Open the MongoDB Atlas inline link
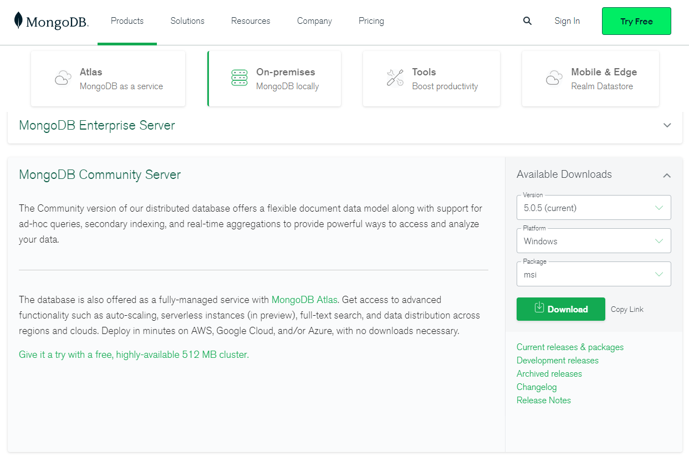This screenshot has height=457, width=689. click(304, 300)
